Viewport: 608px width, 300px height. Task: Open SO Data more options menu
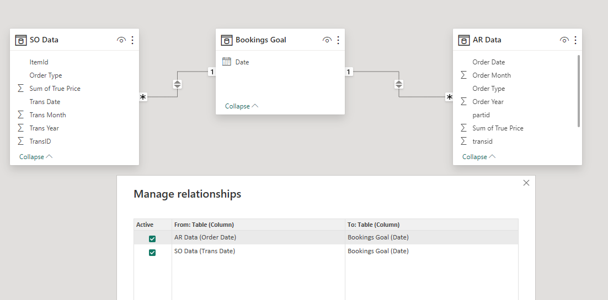(132, 40)
